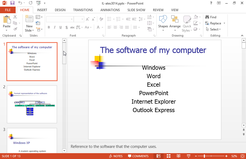Open the font size combo box

click(x=79, y=19)
